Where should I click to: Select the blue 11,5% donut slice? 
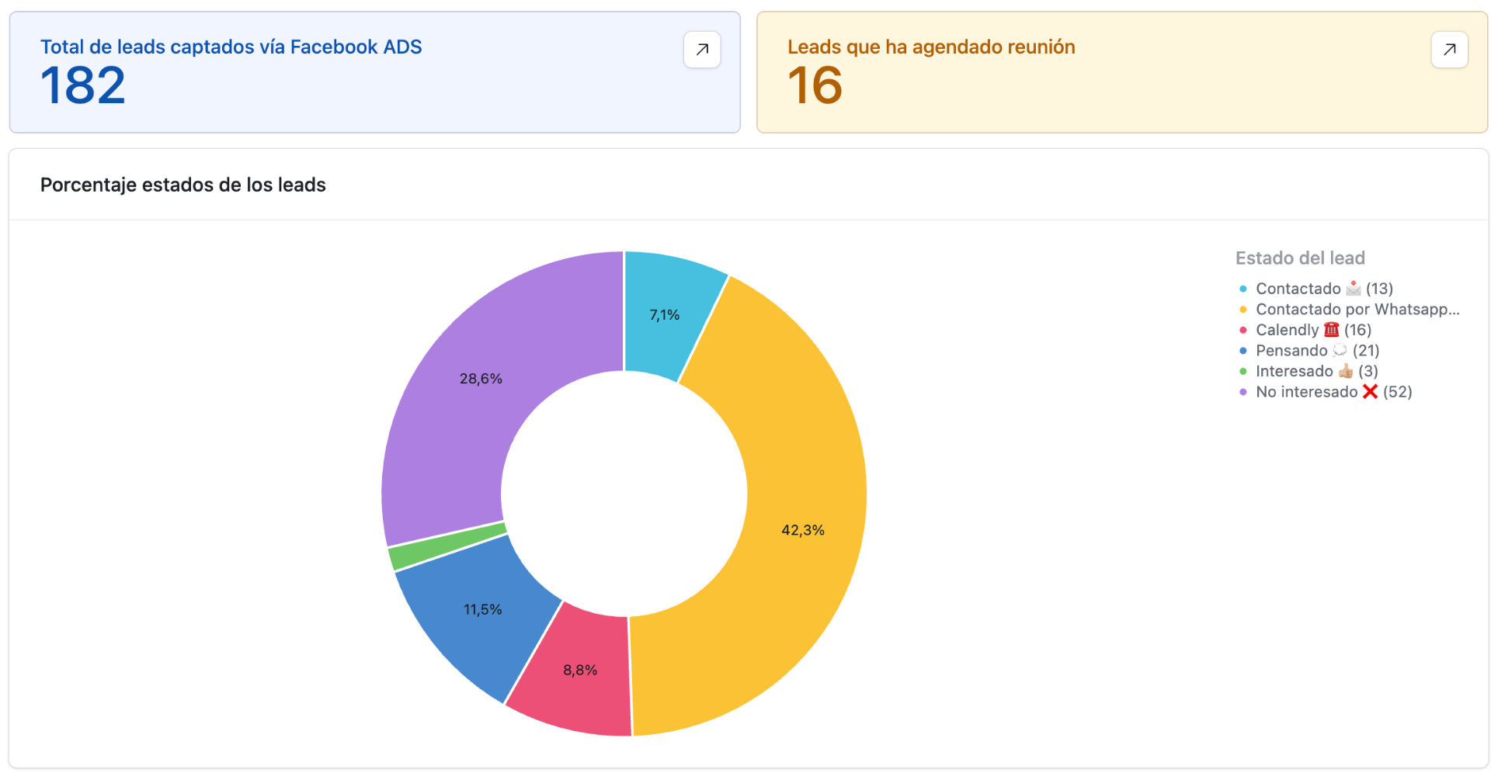click(482, 609)
